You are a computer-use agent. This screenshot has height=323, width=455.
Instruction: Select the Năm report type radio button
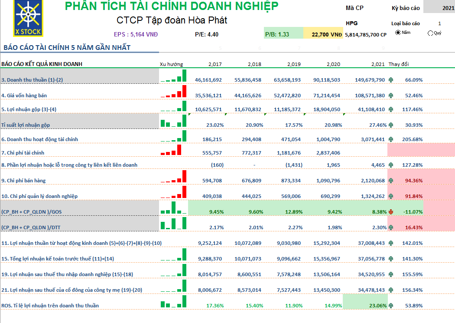coord(397,33)
